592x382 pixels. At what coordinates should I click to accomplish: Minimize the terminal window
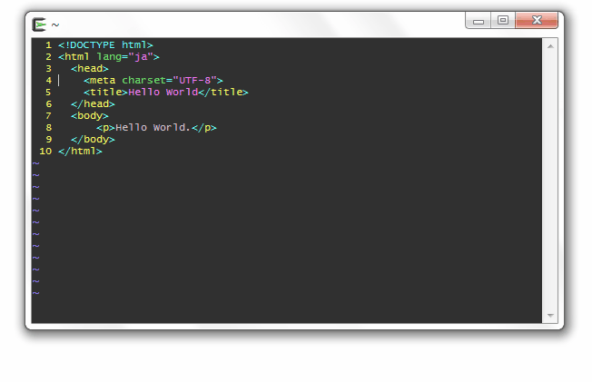(x=478, y=20)
